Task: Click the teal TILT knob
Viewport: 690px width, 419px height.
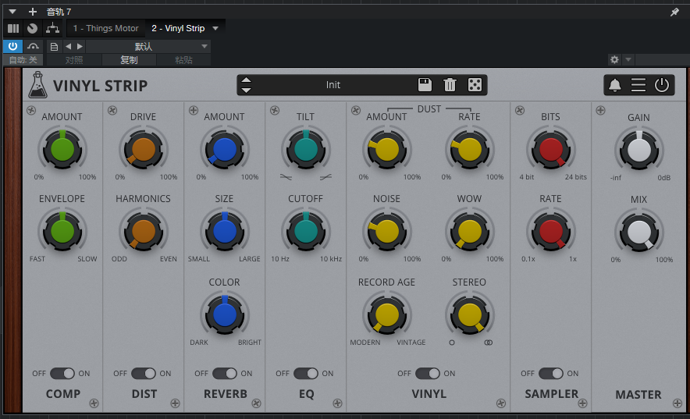Action: click(x=306, y=149)
